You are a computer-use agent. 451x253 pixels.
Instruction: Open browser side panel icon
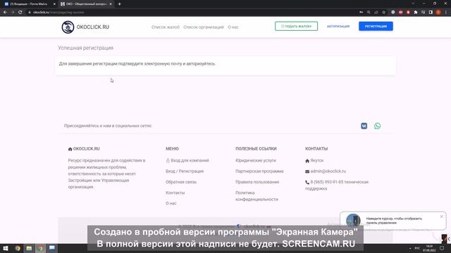[x=431, y=13]
